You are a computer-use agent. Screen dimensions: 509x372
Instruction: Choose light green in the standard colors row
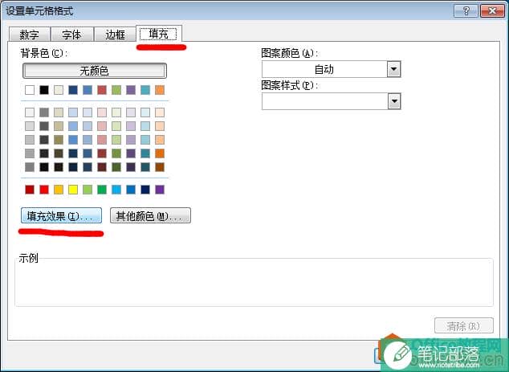pos(88,190)
